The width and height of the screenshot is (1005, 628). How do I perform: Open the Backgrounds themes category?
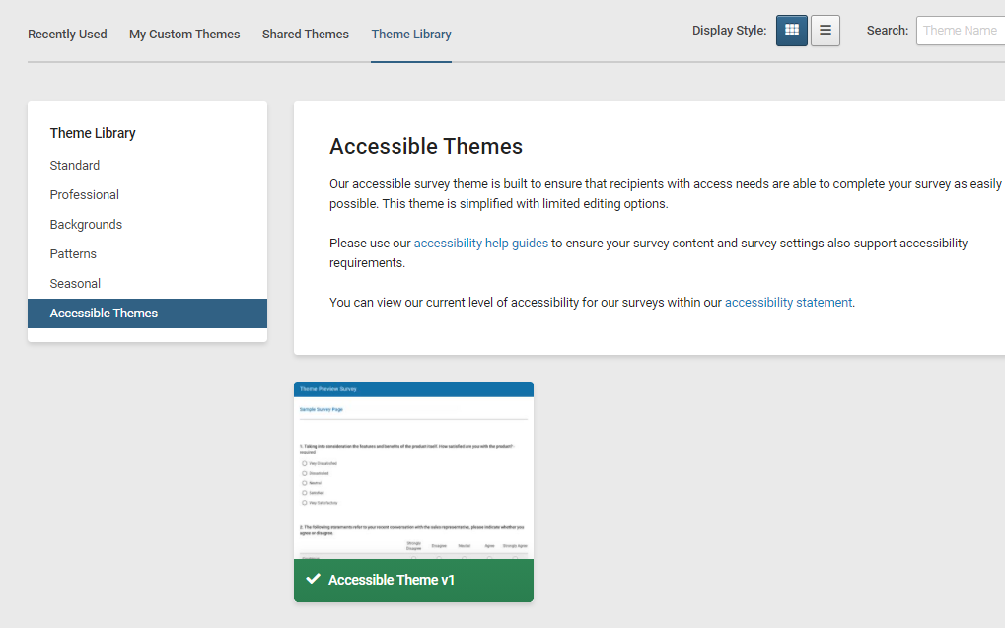tap(86, 224)
